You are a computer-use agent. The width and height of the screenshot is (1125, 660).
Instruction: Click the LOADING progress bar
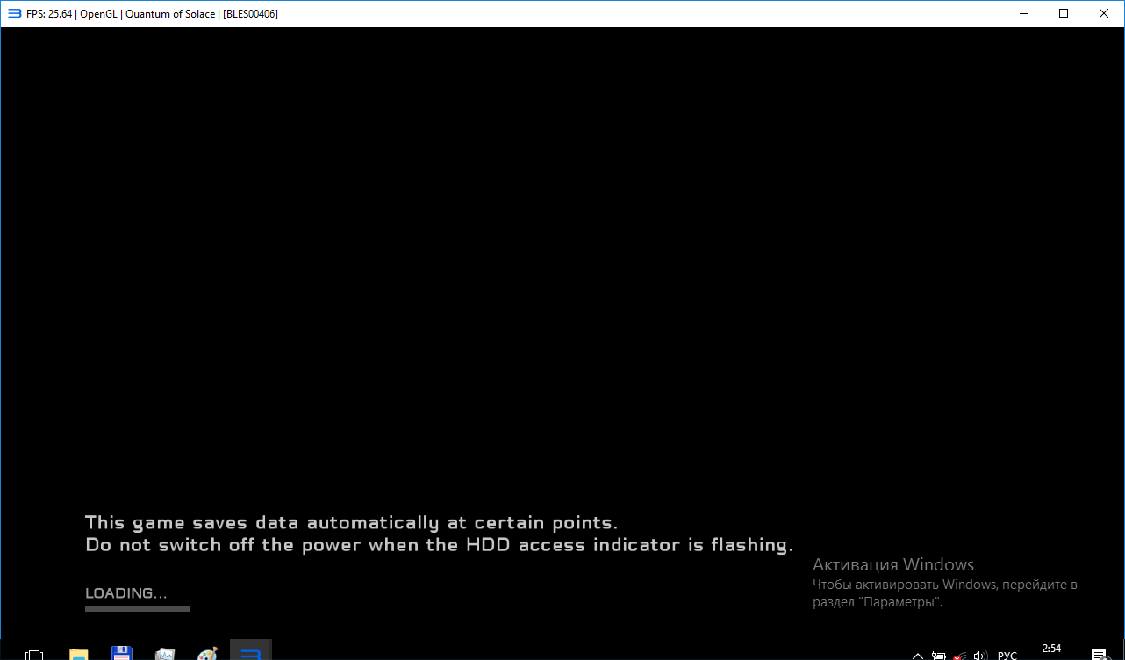click(138, 609)
